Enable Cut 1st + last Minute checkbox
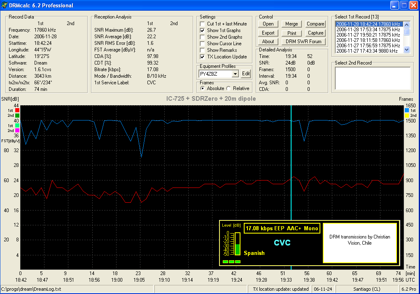420x294 pixels. [x=203, y=24]
